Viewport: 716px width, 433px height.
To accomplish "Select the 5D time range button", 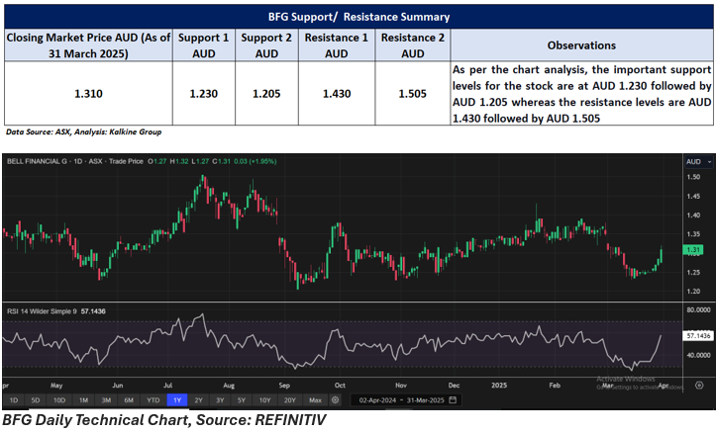I will pyautogui.click(x=36, y=400).
